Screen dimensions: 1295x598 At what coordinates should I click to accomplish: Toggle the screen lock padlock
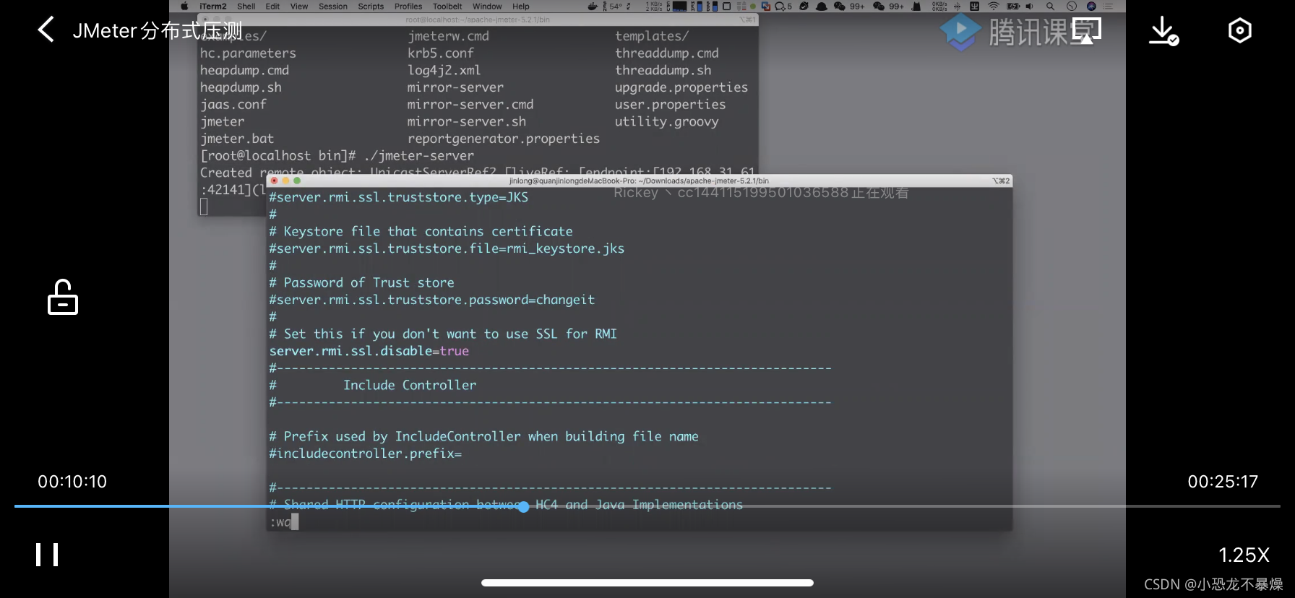63,297
